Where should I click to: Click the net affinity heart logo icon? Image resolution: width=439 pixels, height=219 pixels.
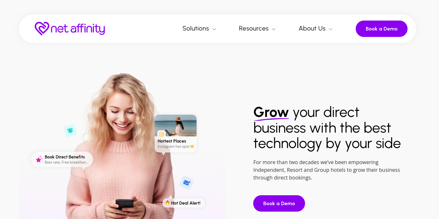pyautogui.click(x=42, y=29)
